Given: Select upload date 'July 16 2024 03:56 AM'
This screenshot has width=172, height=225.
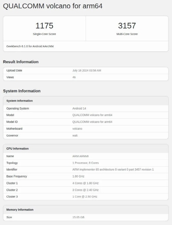Looking at the screenshot, I should (87, 70).
